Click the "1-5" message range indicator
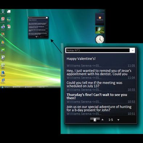Viewport: 143px width, 143px height. click(111, 120)
